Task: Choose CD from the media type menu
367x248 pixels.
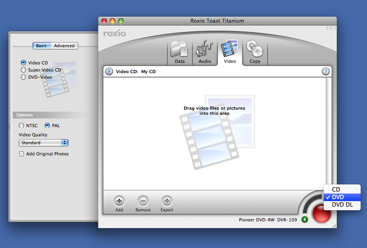Action: 336,190
